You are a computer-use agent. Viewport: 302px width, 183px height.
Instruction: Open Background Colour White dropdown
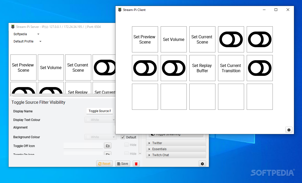click(100, 137)
